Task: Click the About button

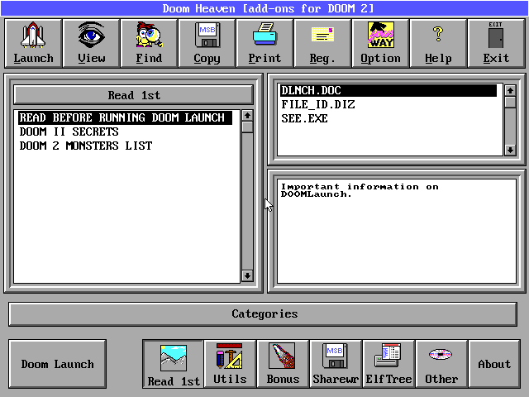Action: tap(494, 364)
